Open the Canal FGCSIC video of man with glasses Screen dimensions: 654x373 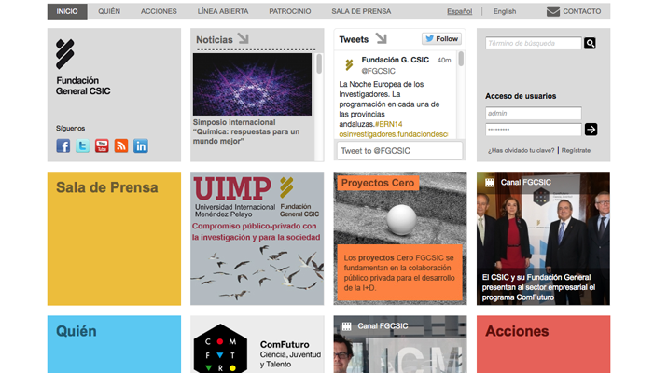(x=400, y=344)
